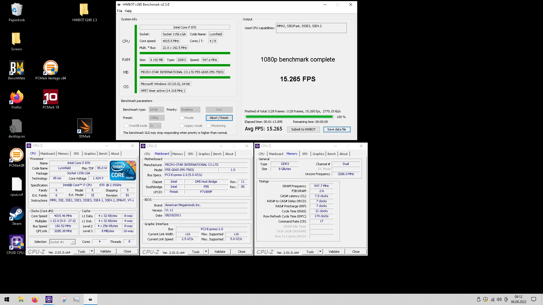Open Windows Security tray icon
The image size is (543, 305).
click(x=486, y=299)
